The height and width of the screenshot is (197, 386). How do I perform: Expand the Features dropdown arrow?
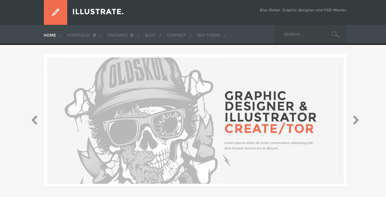coord(132,35)
